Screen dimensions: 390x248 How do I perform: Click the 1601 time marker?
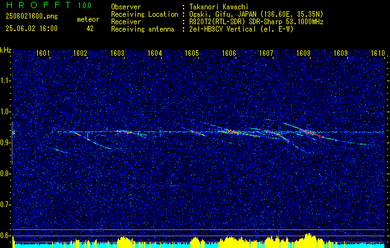coord(43,53)
